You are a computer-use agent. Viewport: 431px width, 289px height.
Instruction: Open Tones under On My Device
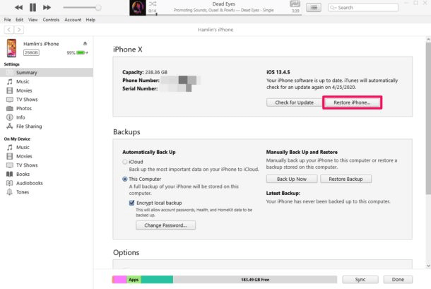pyautogui.click(x=23, y=191)
